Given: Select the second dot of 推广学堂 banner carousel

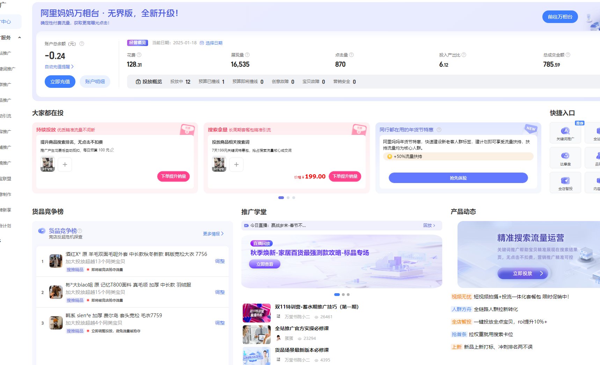Looking at the screenshot, I should click(x=343, y=295).
